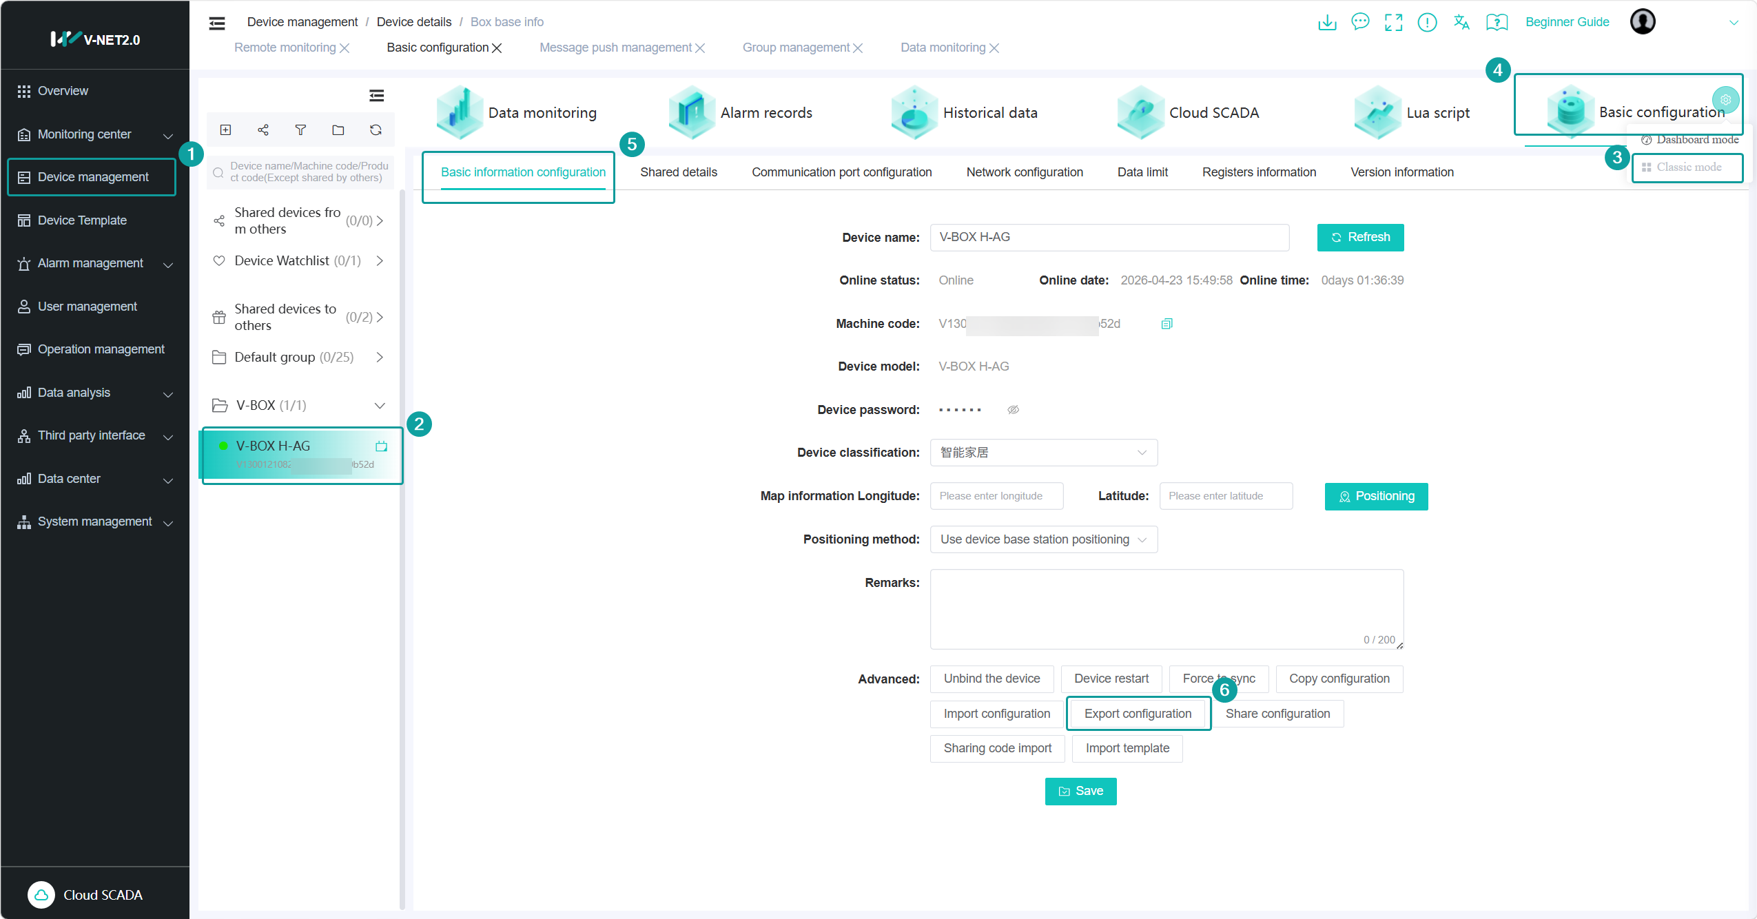
Task: Click the Basic configuration module icon
Action: [x=1570, y=110]
